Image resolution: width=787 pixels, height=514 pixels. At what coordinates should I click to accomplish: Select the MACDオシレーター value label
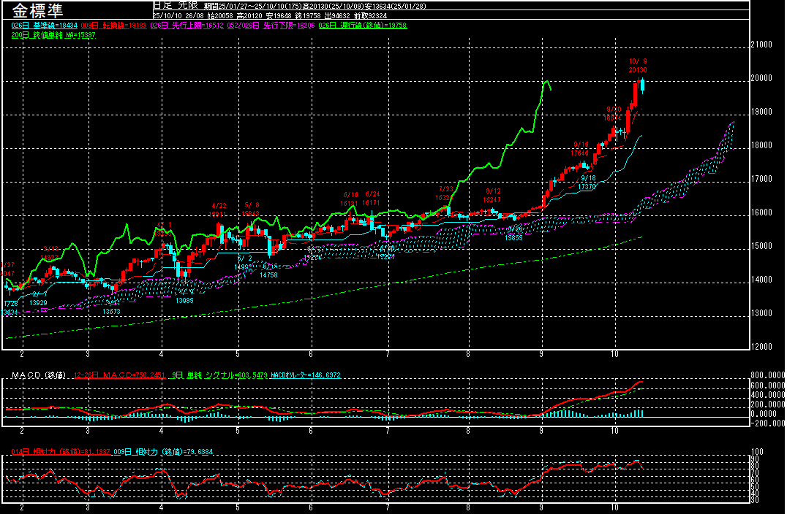coord(306,375)
